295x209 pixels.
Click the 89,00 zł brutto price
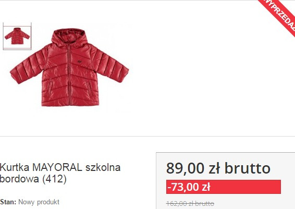[218, 168]
